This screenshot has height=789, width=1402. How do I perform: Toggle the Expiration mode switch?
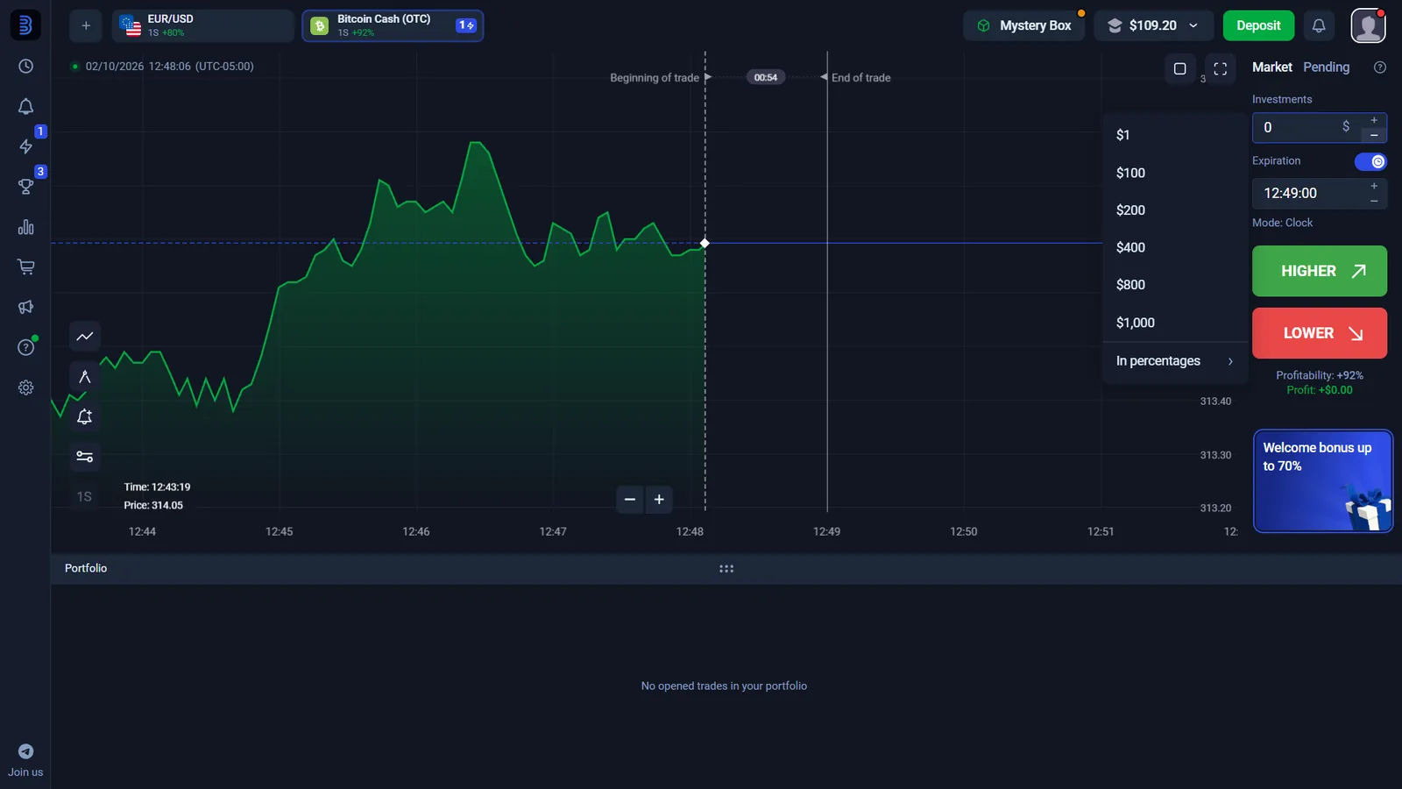[x=1370, y=161]
